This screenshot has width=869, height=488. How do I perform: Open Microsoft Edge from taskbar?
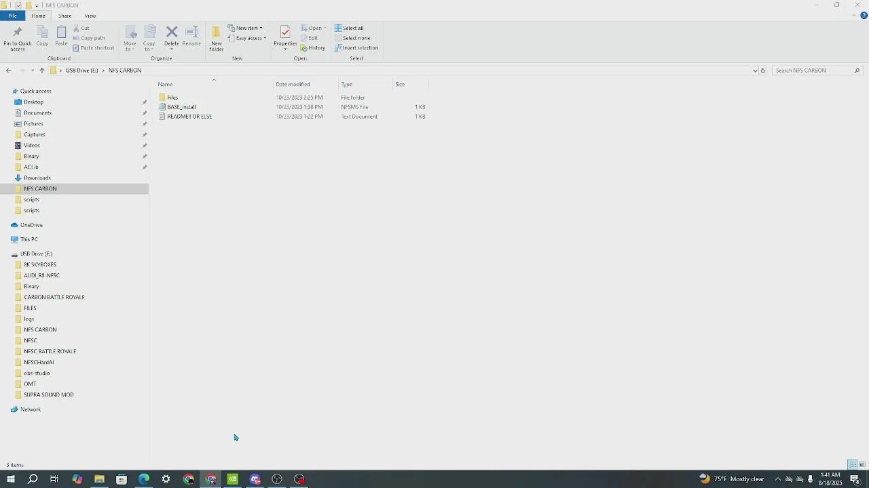pos(144,479)
